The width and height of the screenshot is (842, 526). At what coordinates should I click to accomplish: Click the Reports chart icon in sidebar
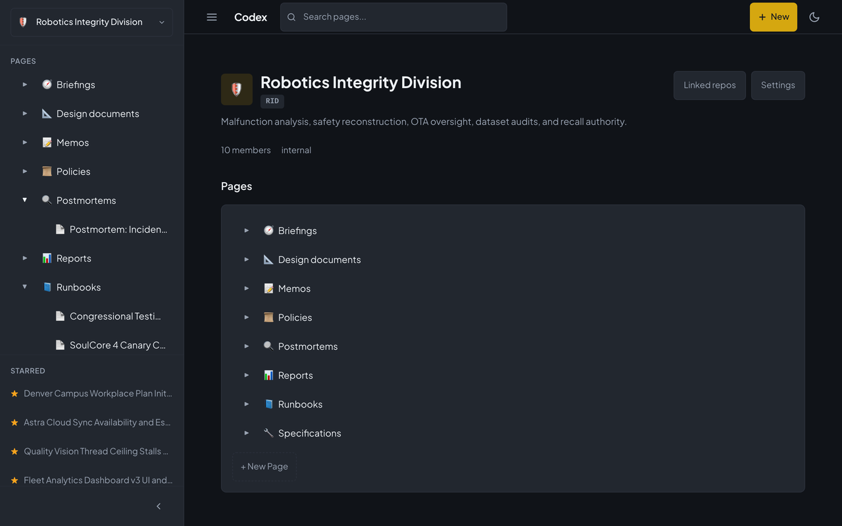tap(47, 258)
